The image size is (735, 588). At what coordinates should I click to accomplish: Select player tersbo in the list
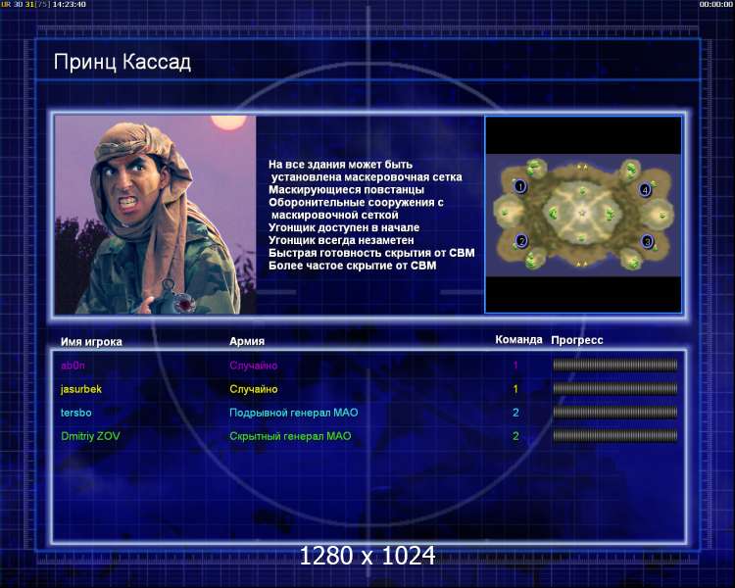[75, 413]
